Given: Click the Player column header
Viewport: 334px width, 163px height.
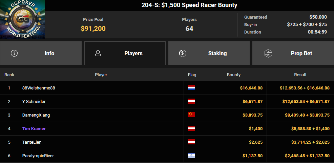Looking at the screenshot, I should 101,75.
